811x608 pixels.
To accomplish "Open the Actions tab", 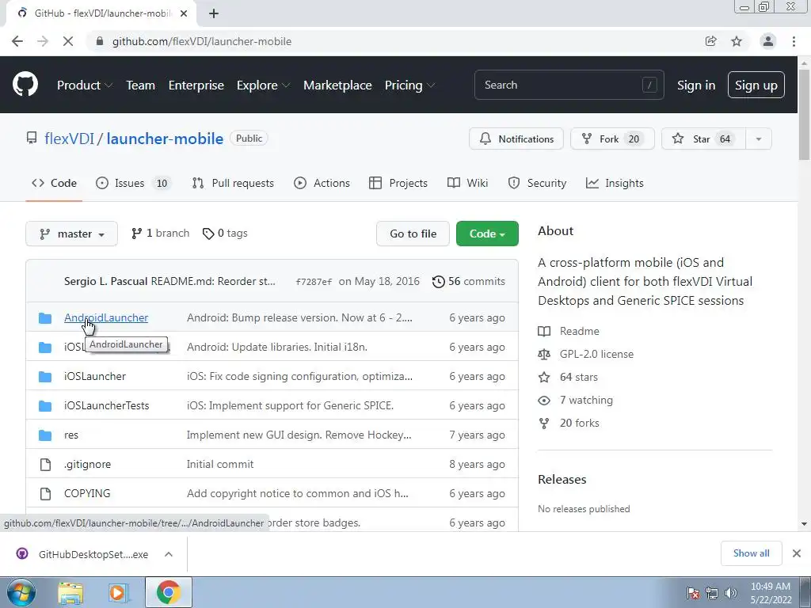I will click(x=322, y=183).
